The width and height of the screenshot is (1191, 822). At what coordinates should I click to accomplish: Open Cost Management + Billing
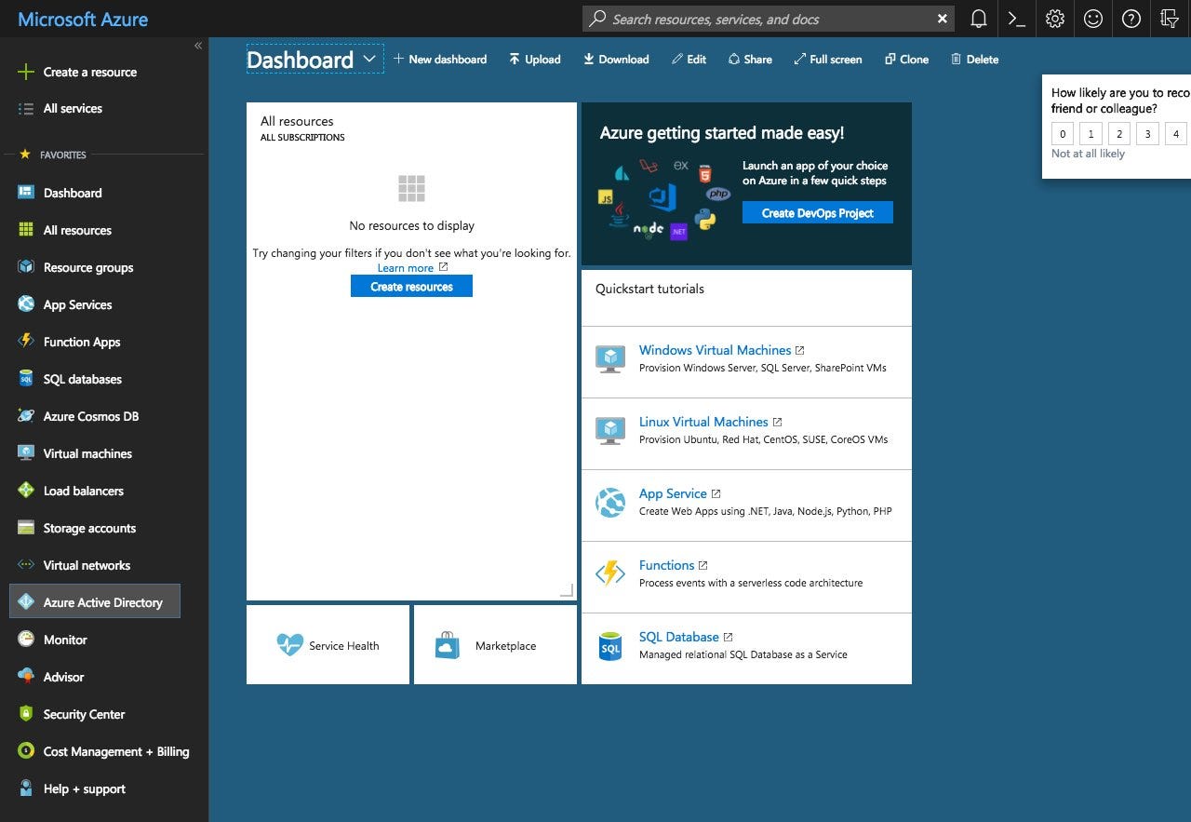pos(116,752)
